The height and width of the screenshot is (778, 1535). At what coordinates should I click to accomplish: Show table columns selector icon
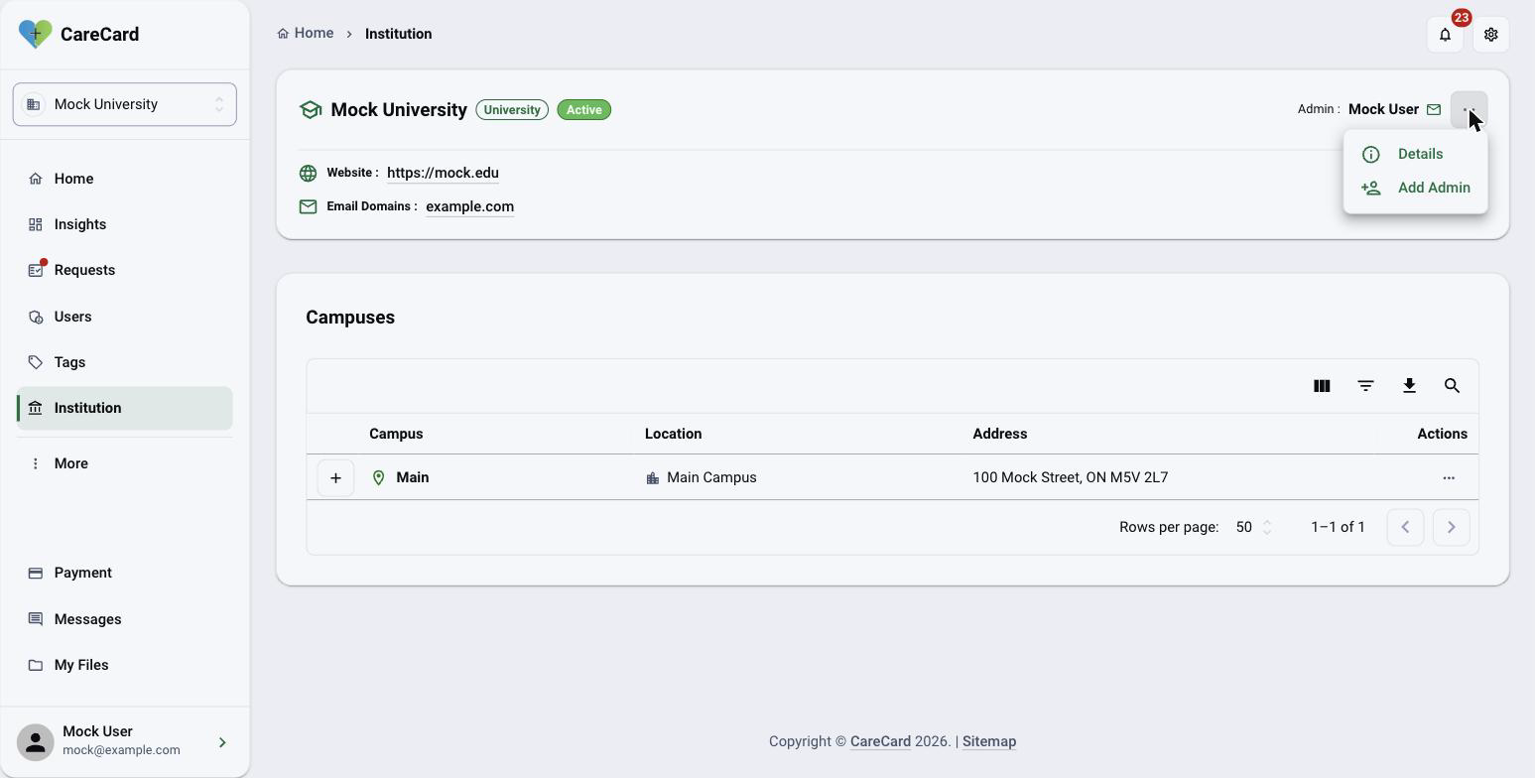tap(1322, 386)
